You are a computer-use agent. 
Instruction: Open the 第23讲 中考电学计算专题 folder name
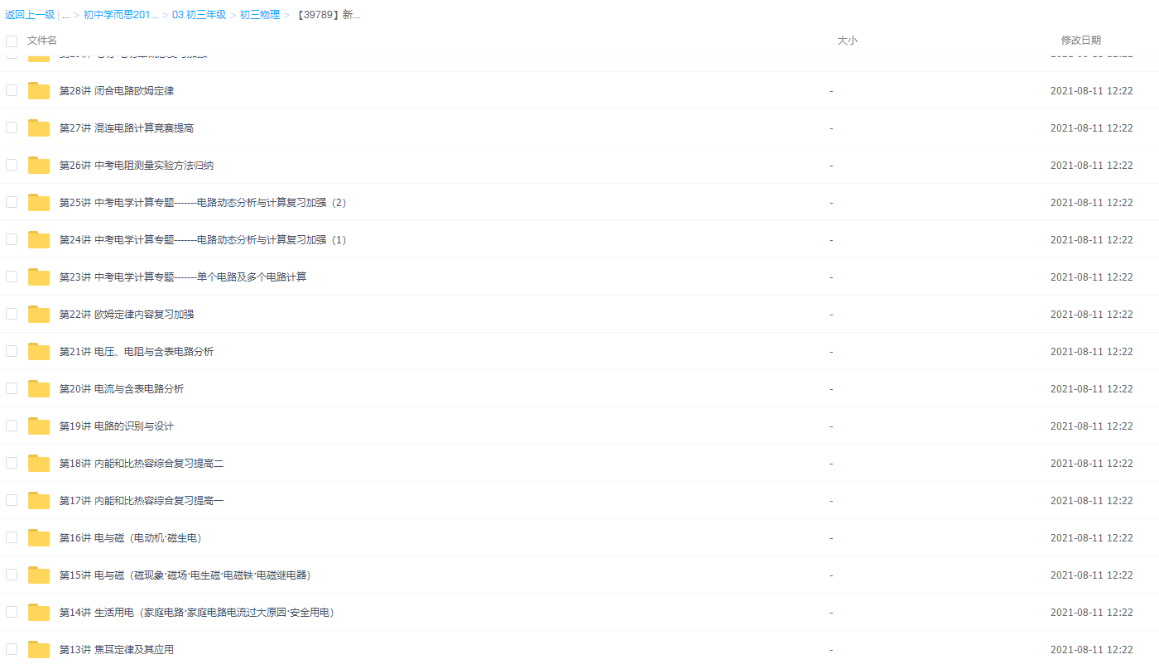pyautogui.click(x=182, y=277)
